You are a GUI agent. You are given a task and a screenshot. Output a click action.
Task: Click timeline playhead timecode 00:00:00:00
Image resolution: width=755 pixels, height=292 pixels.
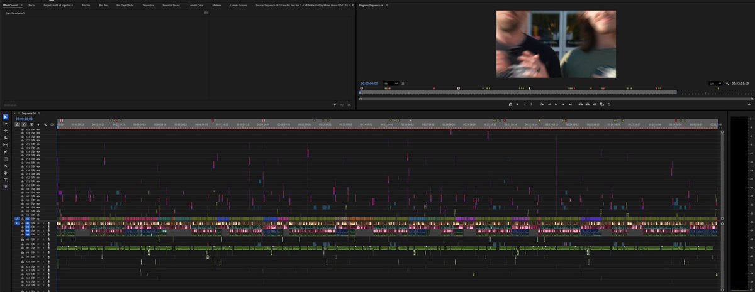pos(24,119)
